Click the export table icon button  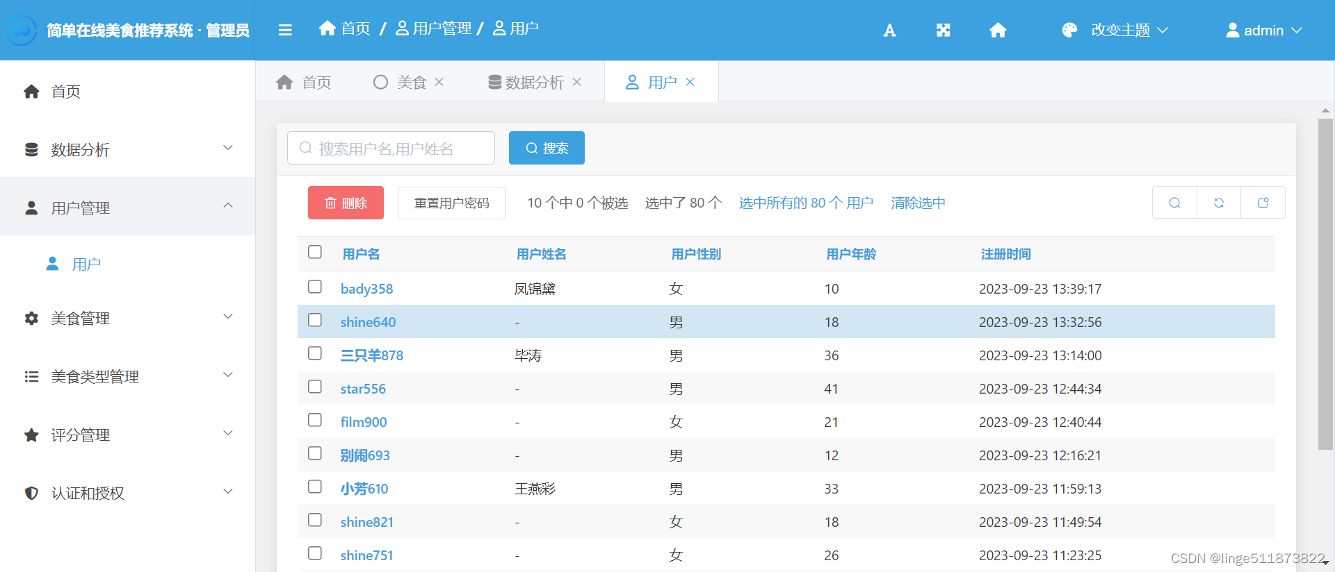point(1263,203)
